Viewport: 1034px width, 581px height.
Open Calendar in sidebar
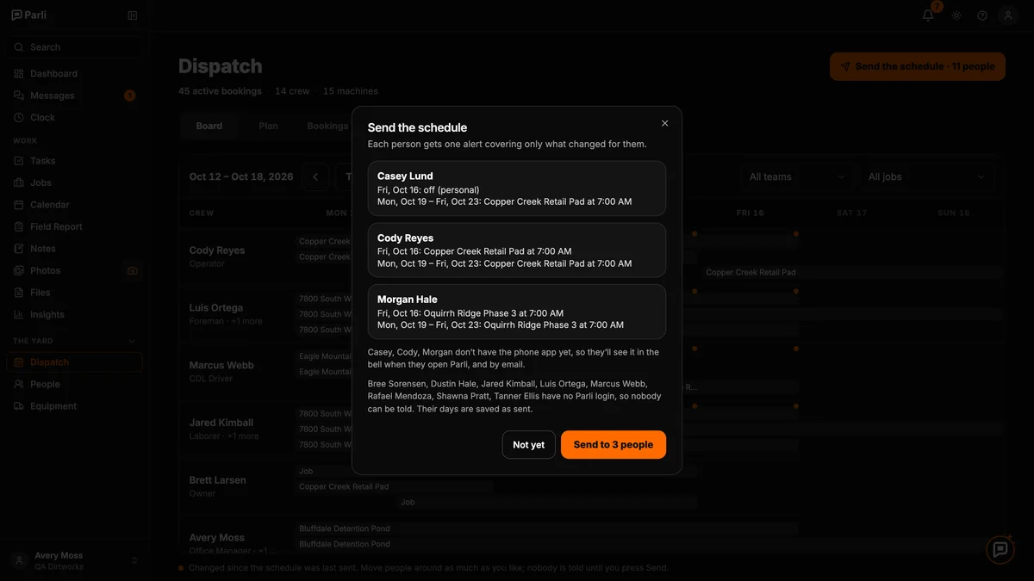pos(74,205)
